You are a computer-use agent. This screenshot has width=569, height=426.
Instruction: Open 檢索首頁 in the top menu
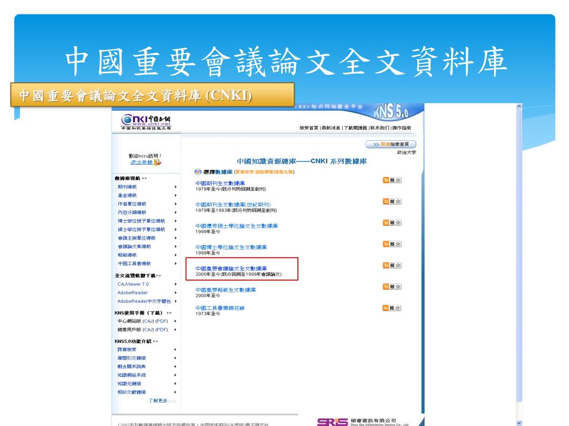pyautogui.click(x=309, y=128)
